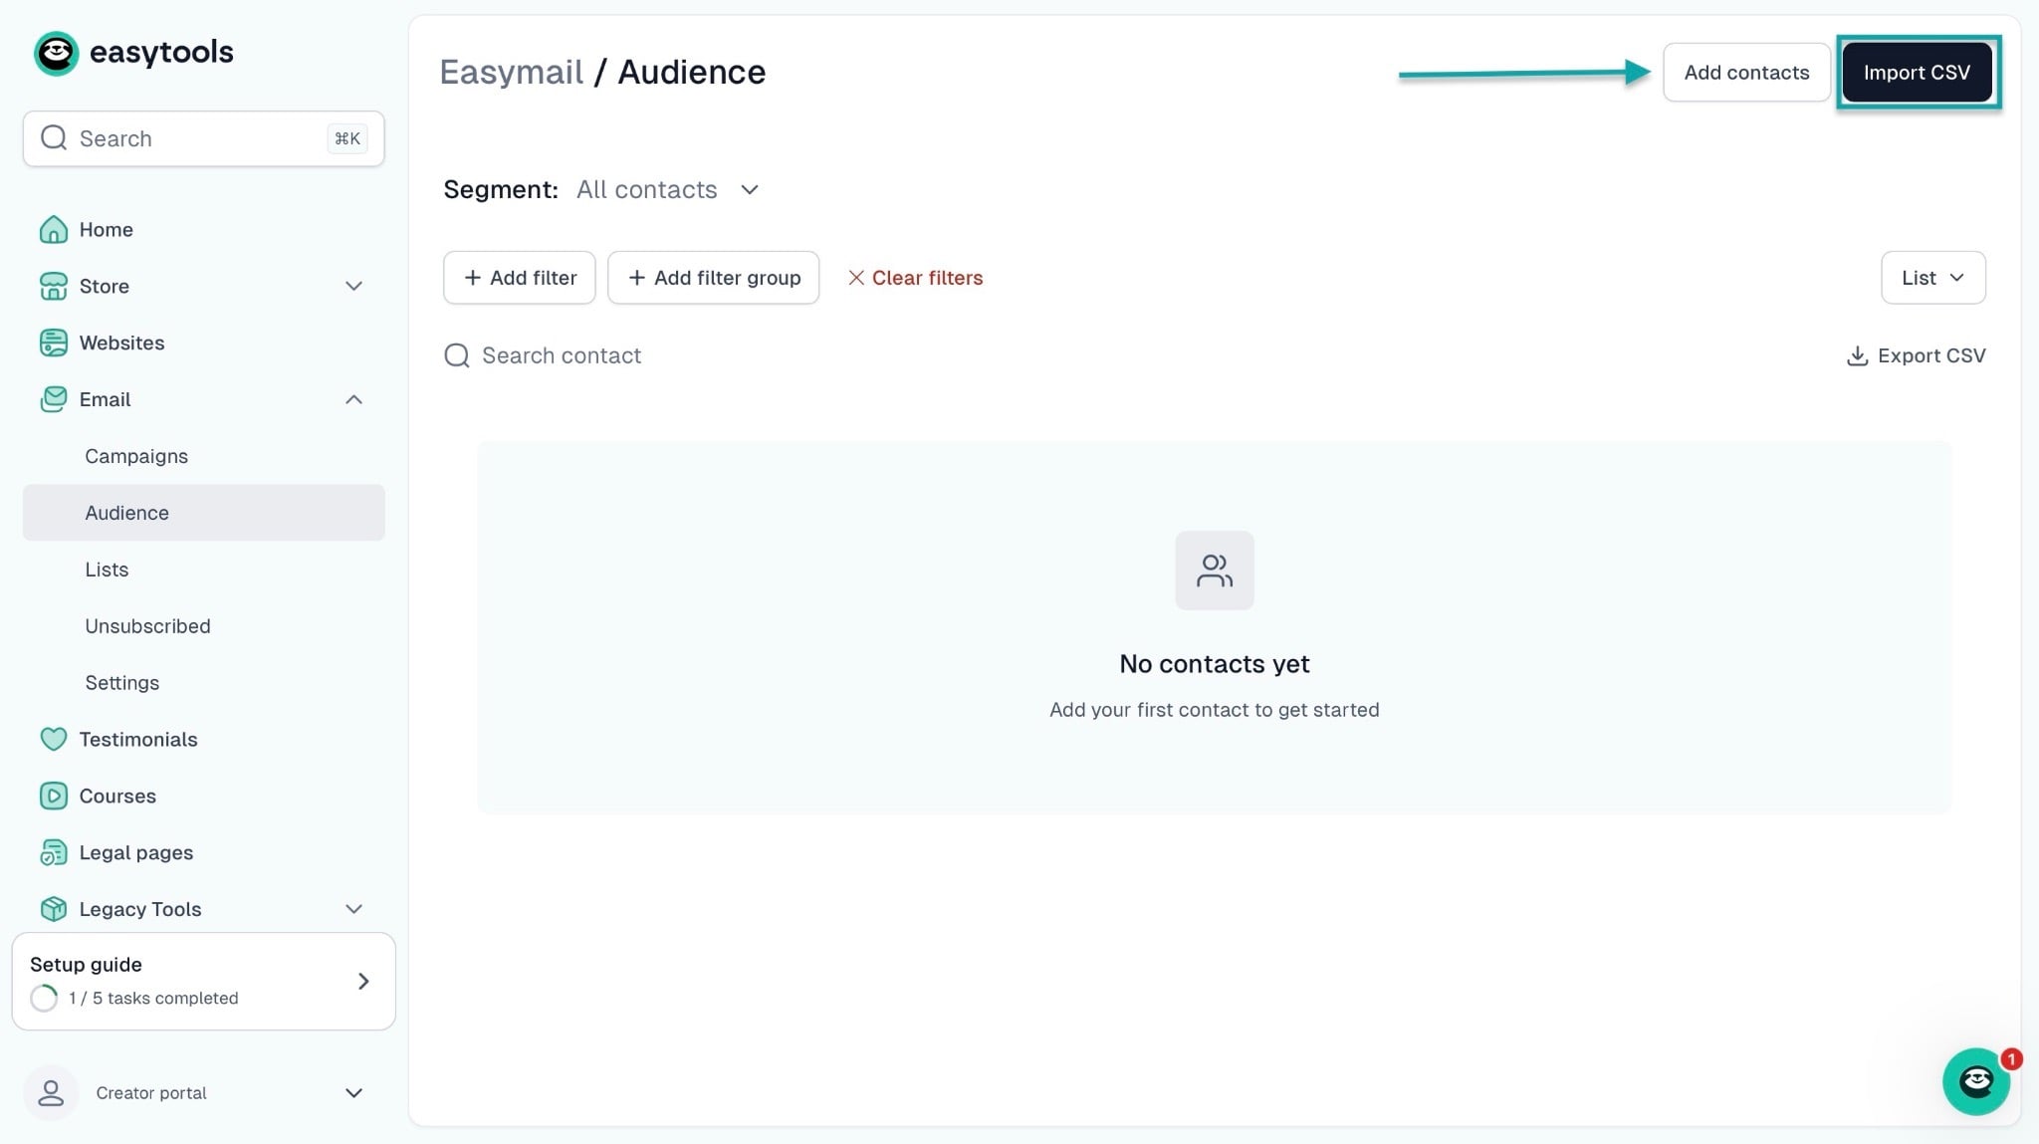Screen dimensions: 2039x1144
Task: Expand the Legacy Tools chevron
Action: point(353,910)
